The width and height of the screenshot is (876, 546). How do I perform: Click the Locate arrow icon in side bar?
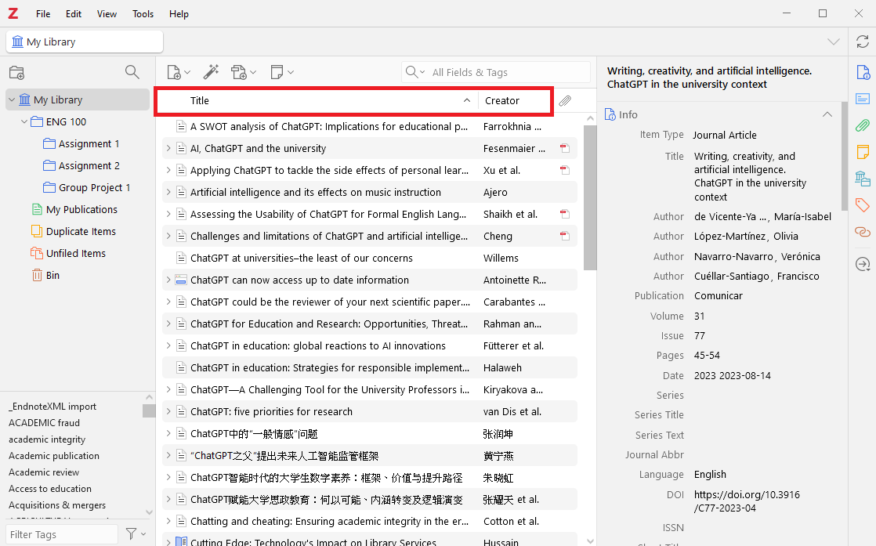point(862,265)
